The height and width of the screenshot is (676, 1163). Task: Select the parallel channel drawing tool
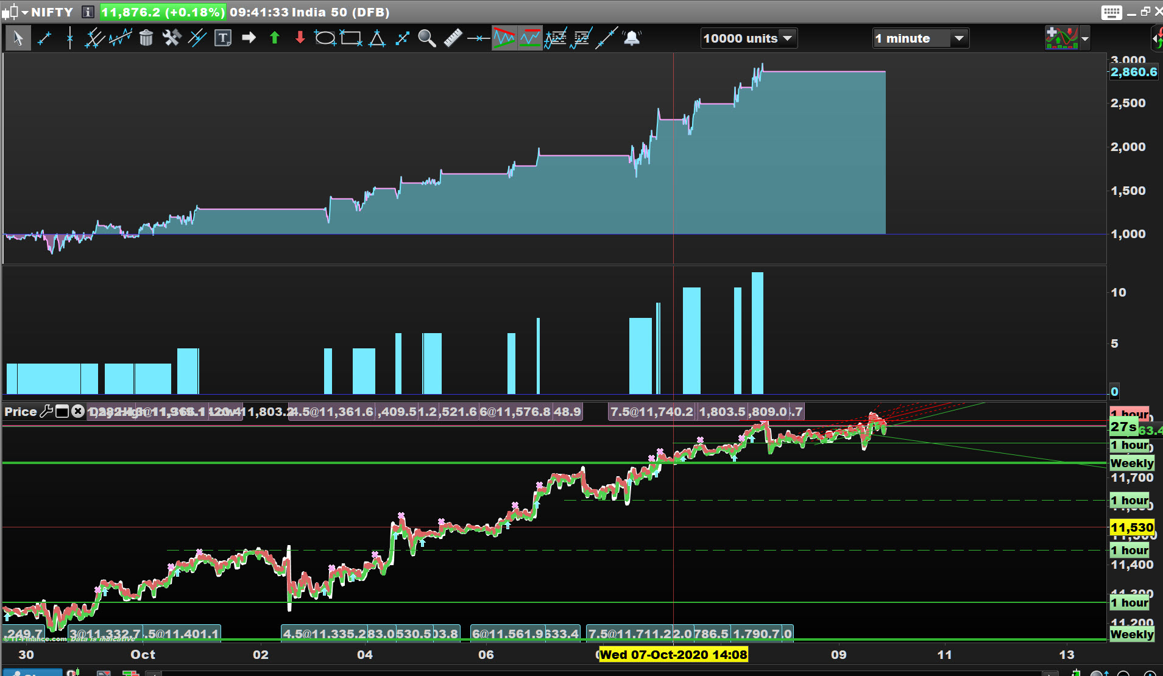[197, 38]
